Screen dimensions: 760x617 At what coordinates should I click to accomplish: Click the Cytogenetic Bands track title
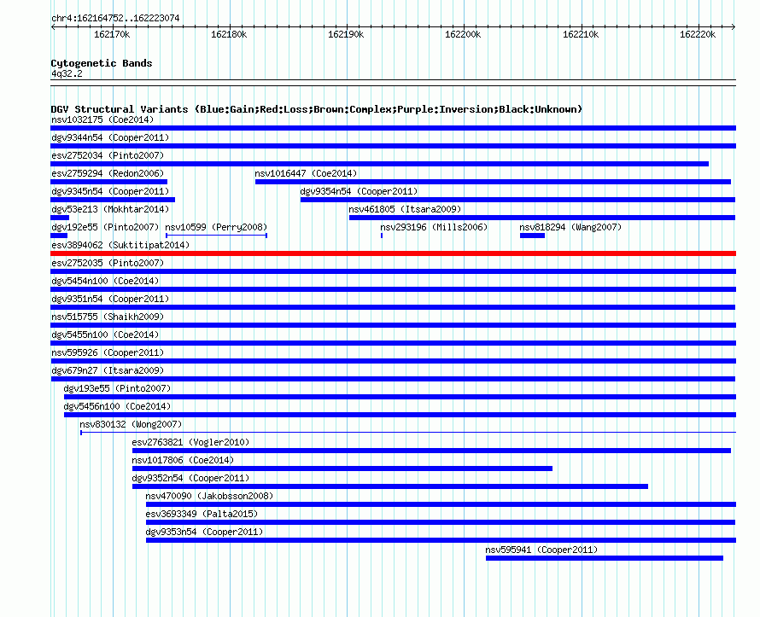102,63
